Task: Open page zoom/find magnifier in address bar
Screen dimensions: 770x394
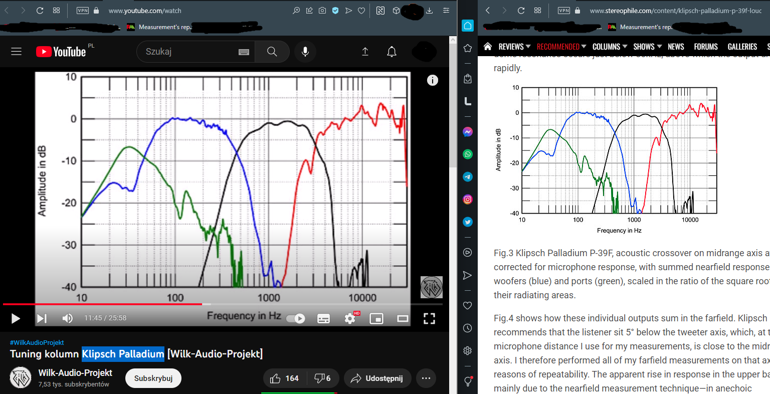Action: 296,11
